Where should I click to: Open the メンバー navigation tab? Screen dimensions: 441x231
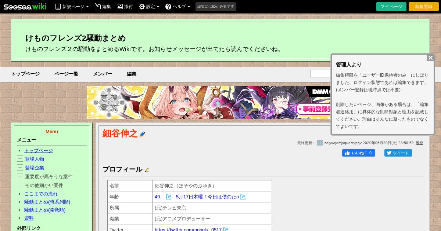click(103, 74)
